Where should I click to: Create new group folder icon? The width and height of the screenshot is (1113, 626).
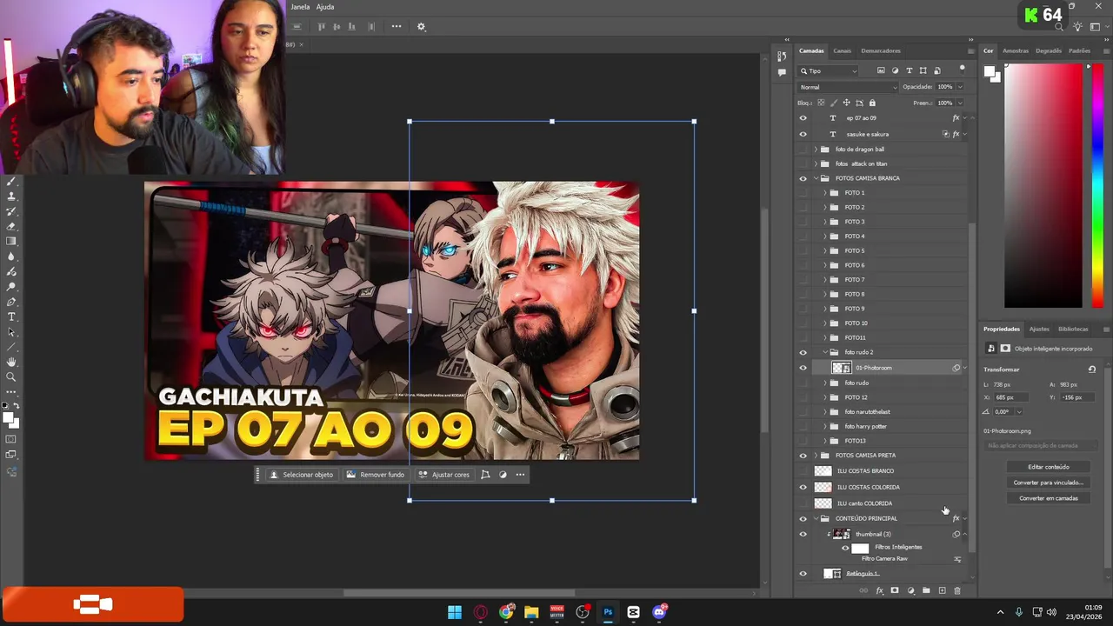coord(926,590)
